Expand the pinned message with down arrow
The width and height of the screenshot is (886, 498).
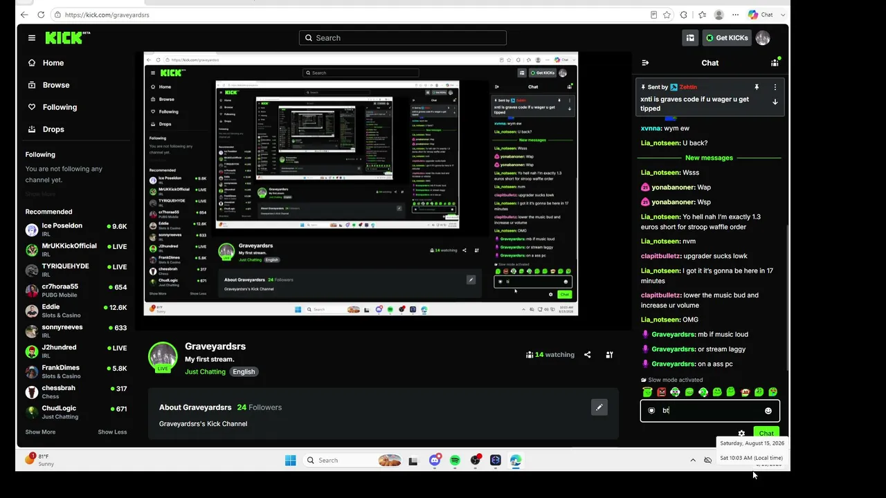click(x=775, y=102)
